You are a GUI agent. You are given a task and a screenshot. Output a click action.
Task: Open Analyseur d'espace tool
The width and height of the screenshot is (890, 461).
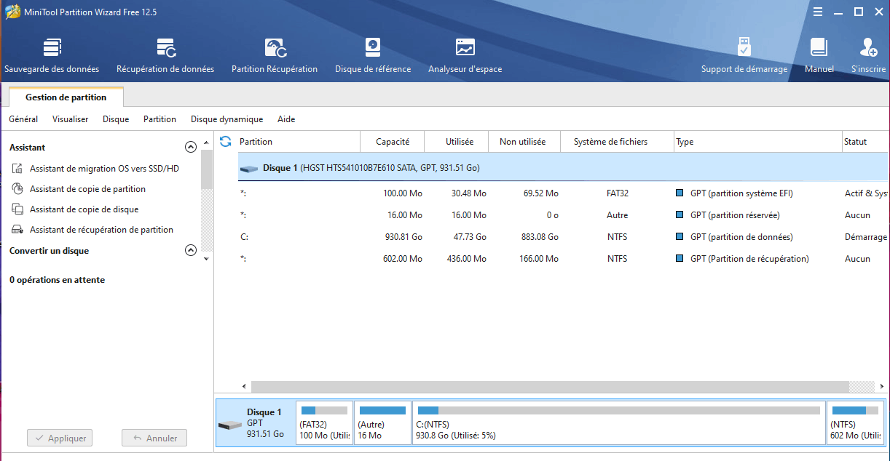[x=465, y=55]
